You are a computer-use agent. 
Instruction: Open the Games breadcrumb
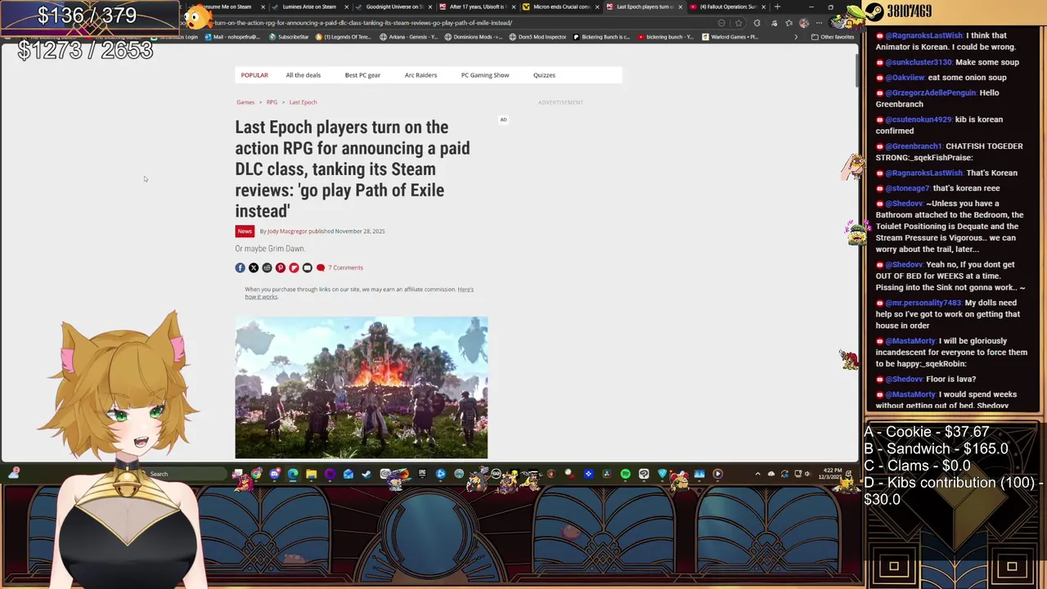245,102
